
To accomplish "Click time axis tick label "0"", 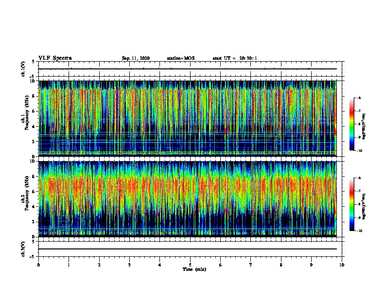I will (x=38, y=264).
